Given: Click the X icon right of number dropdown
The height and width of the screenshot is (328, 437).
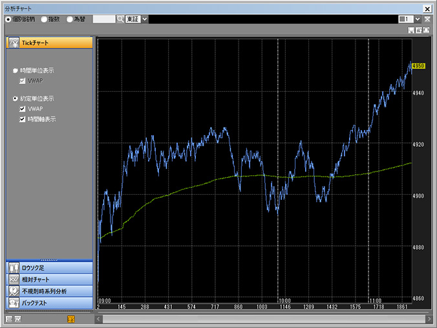Looking at the screenshot, I should pos(427,19).
